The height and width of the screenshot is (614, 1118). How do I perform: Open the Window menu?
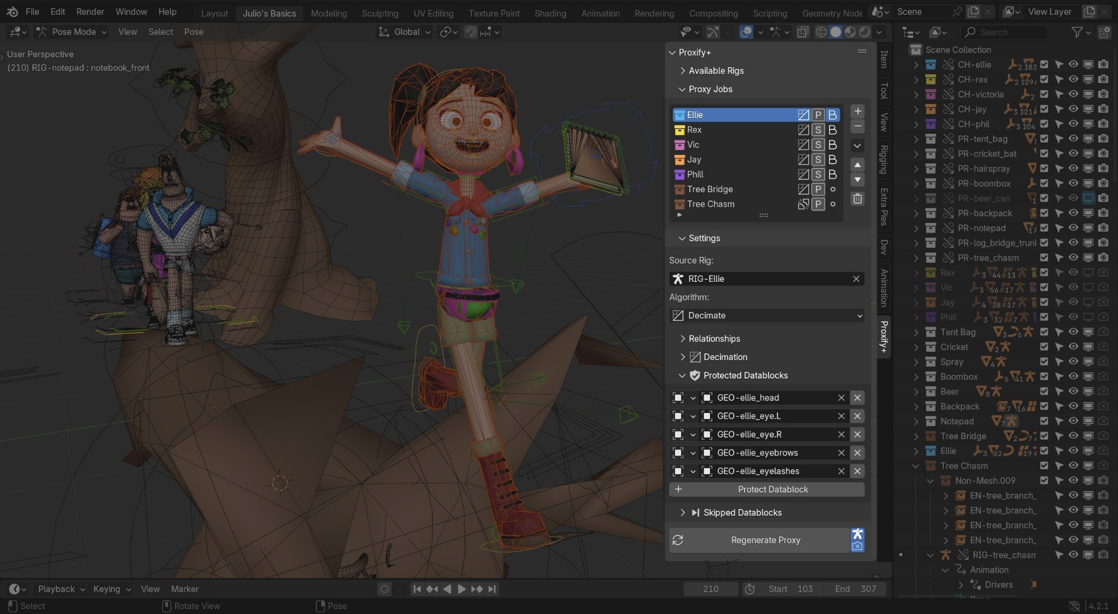(131, 11)
